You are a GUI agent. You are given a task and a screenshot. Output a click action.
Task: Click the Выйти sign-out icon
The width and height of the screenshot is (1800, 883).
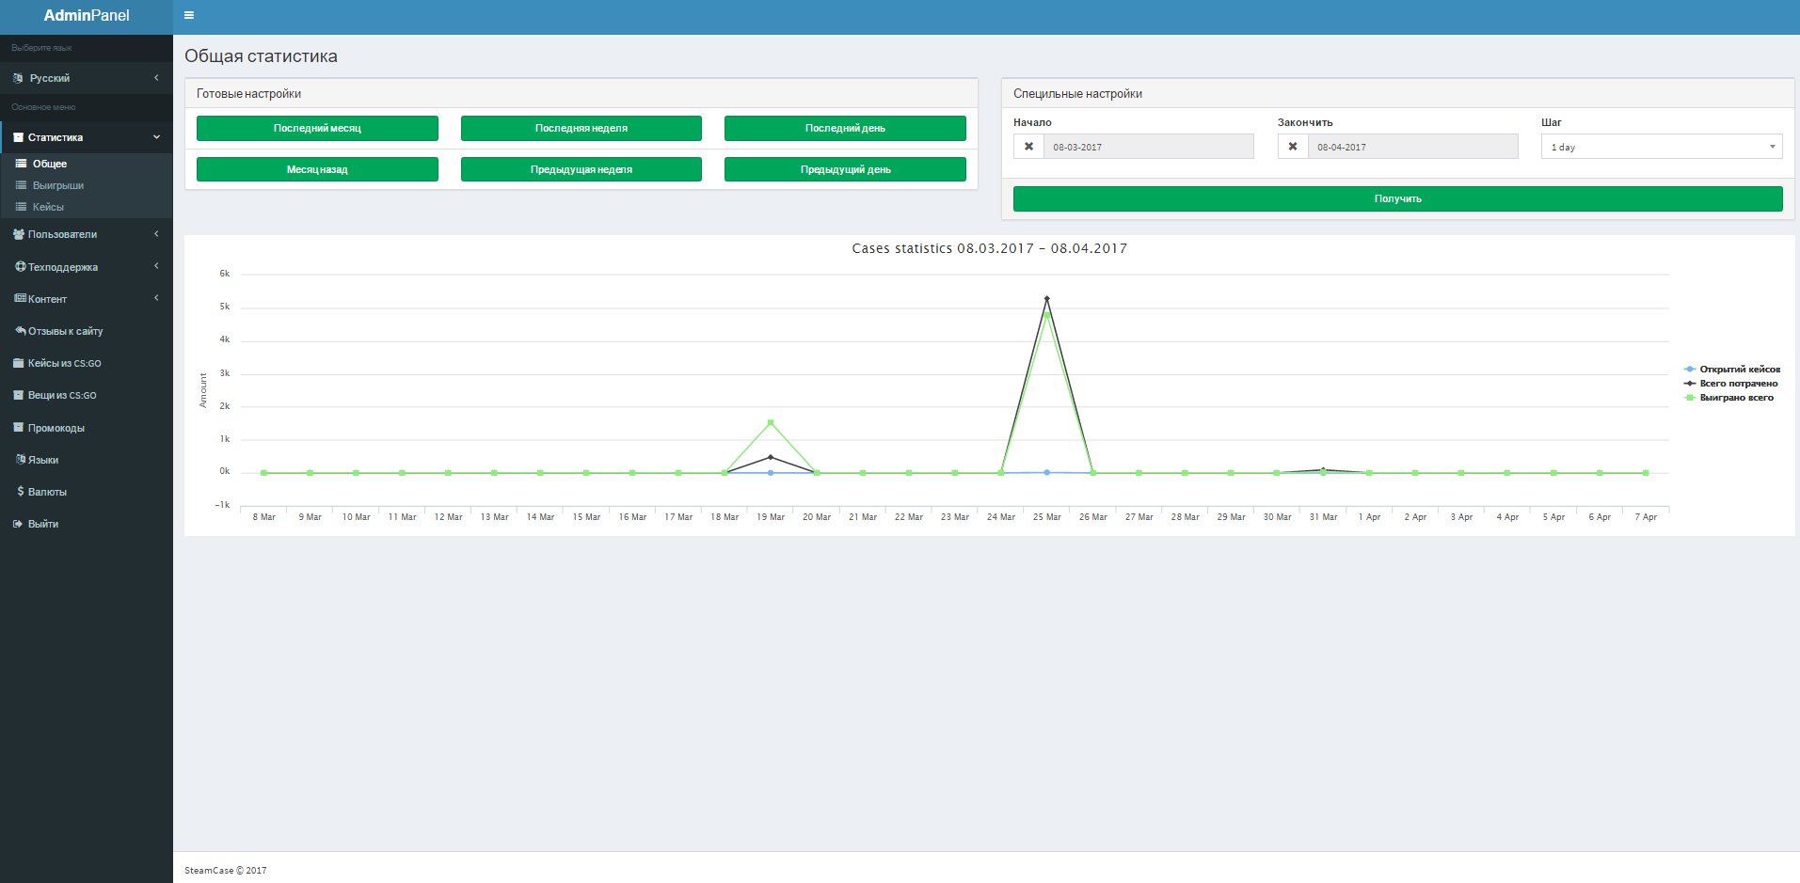[18, 524]
